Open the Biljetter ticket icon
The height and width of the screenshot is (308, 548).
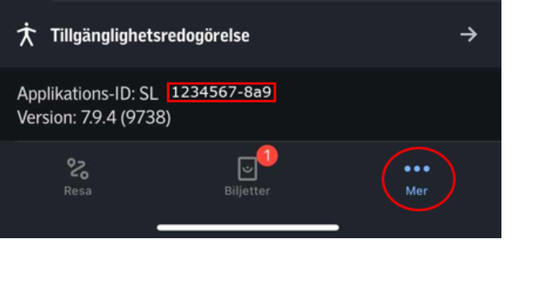[247, 168]
